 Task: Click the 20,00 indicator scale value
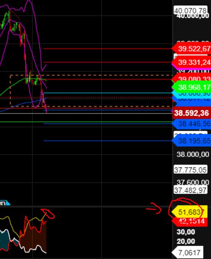pos(186,242)
